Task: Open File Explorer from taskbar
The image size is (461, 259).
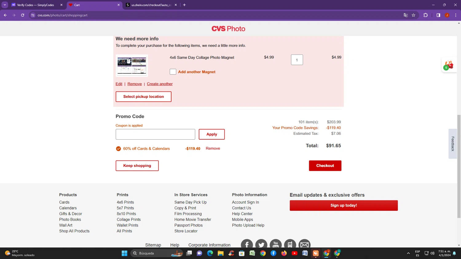Action: pyautogui.click(x=221, y=253)
